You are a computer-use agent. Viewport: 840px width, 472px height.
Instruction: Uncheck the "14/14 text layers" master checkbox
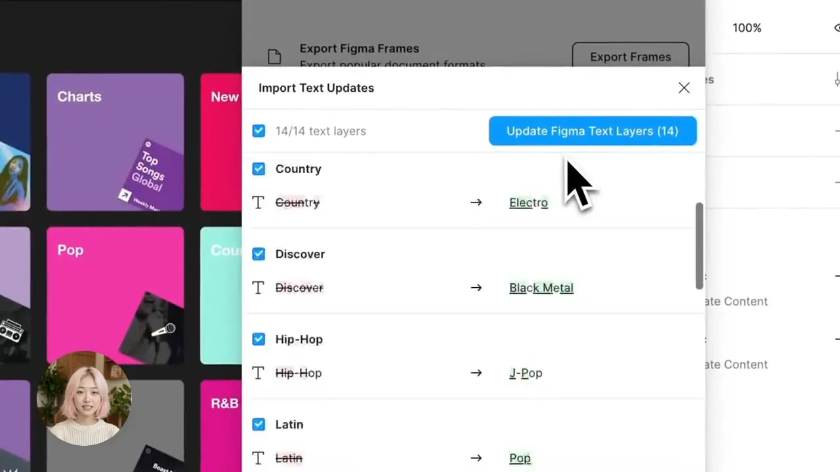tap(259, 131)
